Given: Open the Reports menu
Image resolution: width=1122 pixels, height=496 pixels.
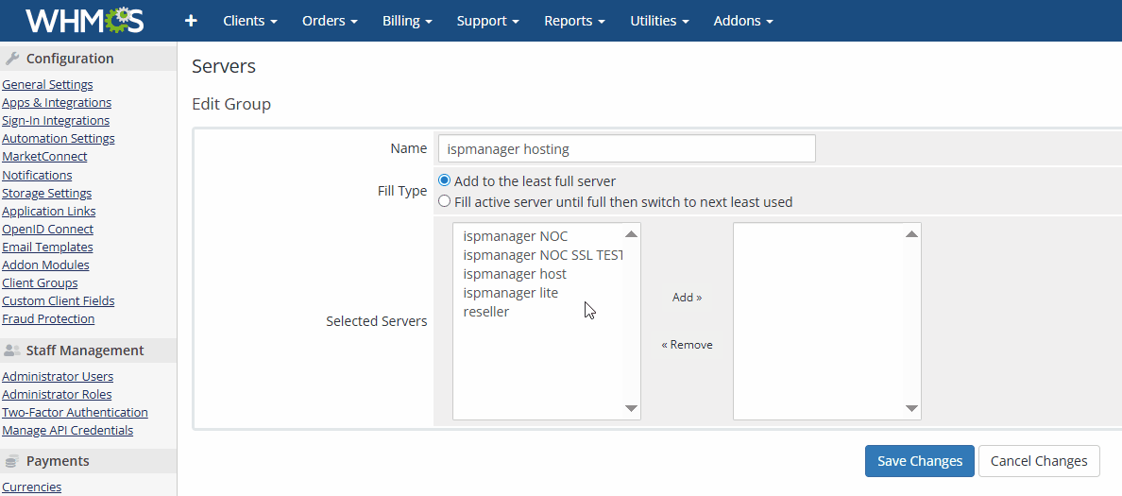Looking at the screenshot, I should point(574,21).
